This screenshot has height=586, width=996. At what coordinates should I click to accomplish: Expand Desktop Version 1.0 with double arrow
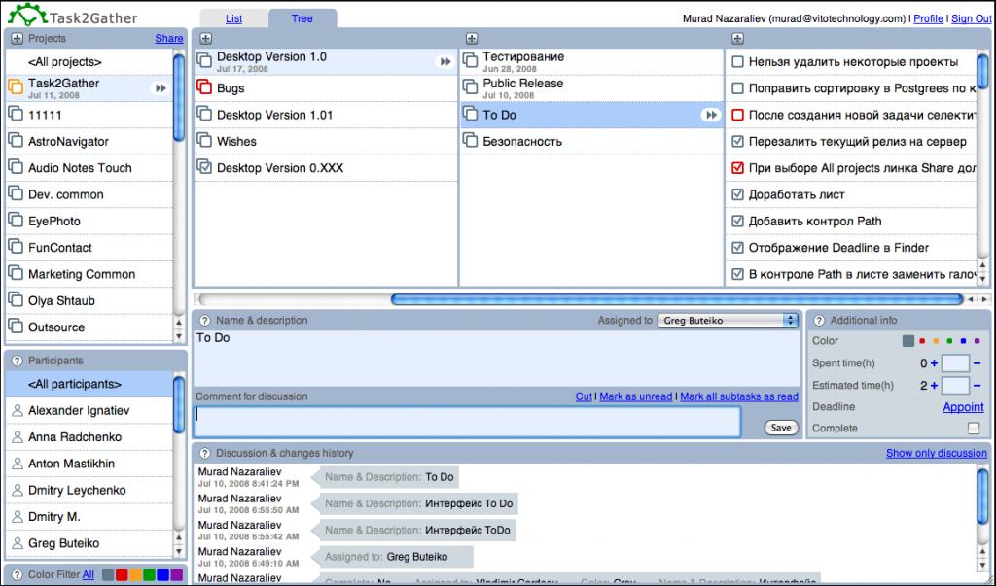pyautogui.click(x=445, y=61)
